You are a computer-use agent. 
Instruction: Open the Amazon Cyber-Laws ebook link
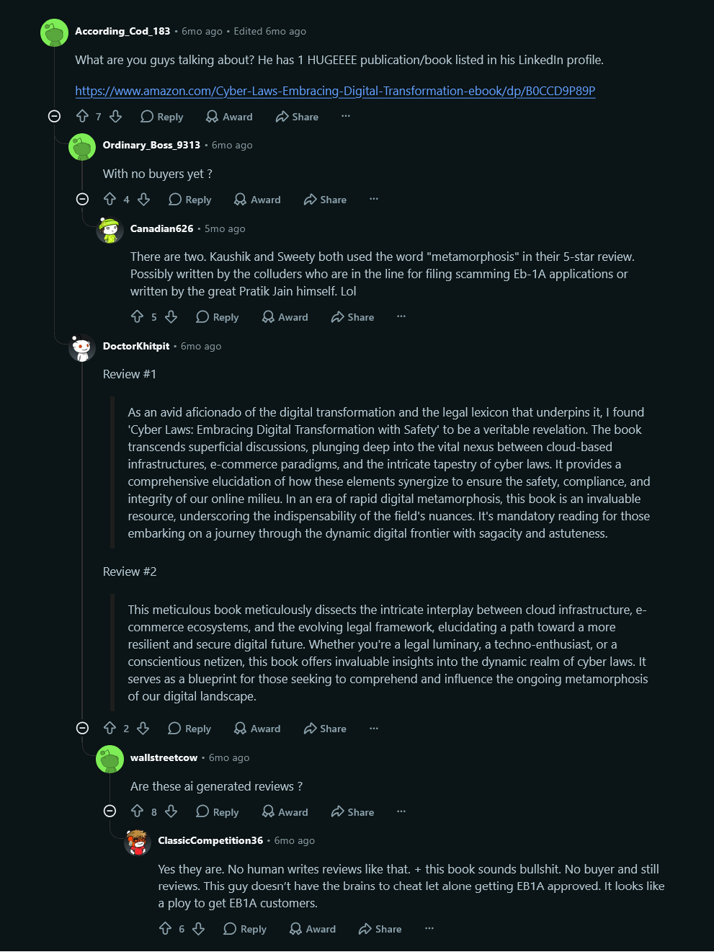point(335,91)
